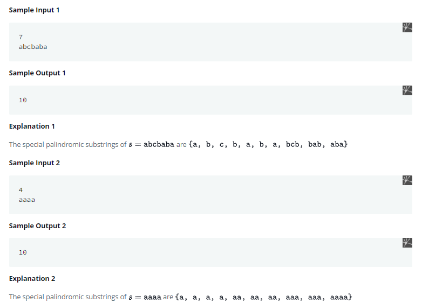The width and height of the screenshot is (422, 303).
Task: Click the copy icon for Sample Input 1
Action: (x=407, y=27)
